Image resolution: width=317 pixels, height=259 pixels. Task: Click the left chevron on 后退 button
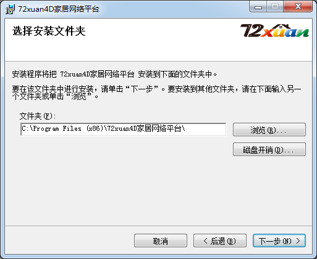[205, 240]
